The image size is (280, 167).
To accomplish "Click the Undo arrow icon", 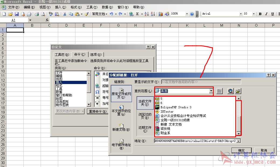I will click(111, 14).
